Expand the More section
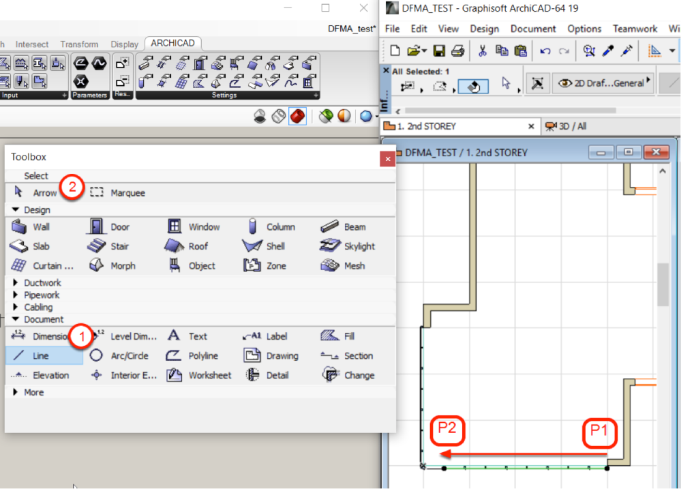This screenshot has height=489, width=681. click(x=16, y=392)
